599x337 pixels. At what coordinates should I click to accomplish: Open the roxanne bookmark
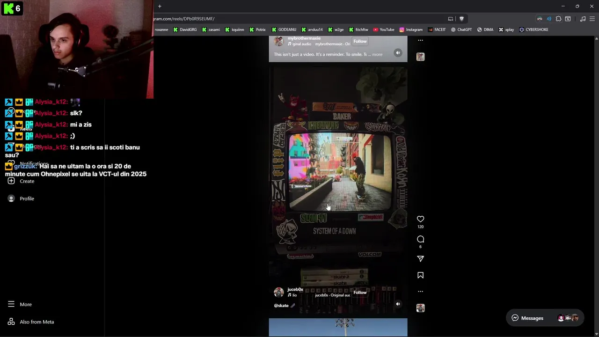[161, 29]
